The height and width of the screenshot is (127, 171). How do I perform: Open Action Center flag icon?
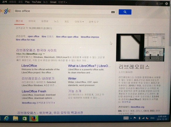[x=135, y=118]
